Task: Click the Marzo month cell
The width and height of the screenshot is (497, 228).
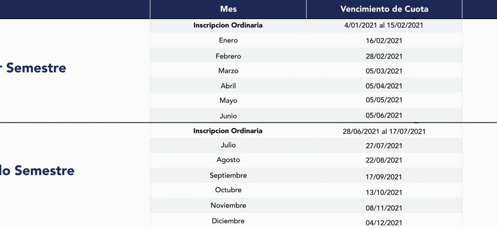Action: [228, 71]
